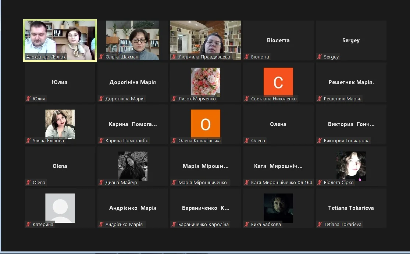Click the muted mic icon beside Лизок Марченко
Viewport: 410px width, 254px height.
[x=174, y=99]
